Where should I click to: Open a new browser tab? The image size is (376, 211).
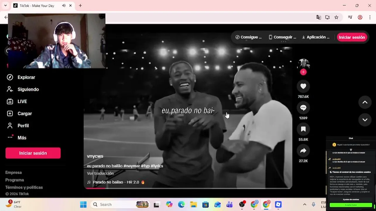click(80, 6)
